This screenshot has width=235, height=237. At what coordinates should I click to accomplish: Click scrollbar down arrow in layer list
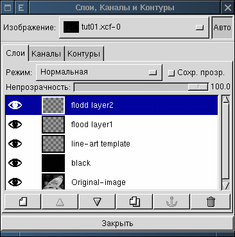(x=226, y=186)
